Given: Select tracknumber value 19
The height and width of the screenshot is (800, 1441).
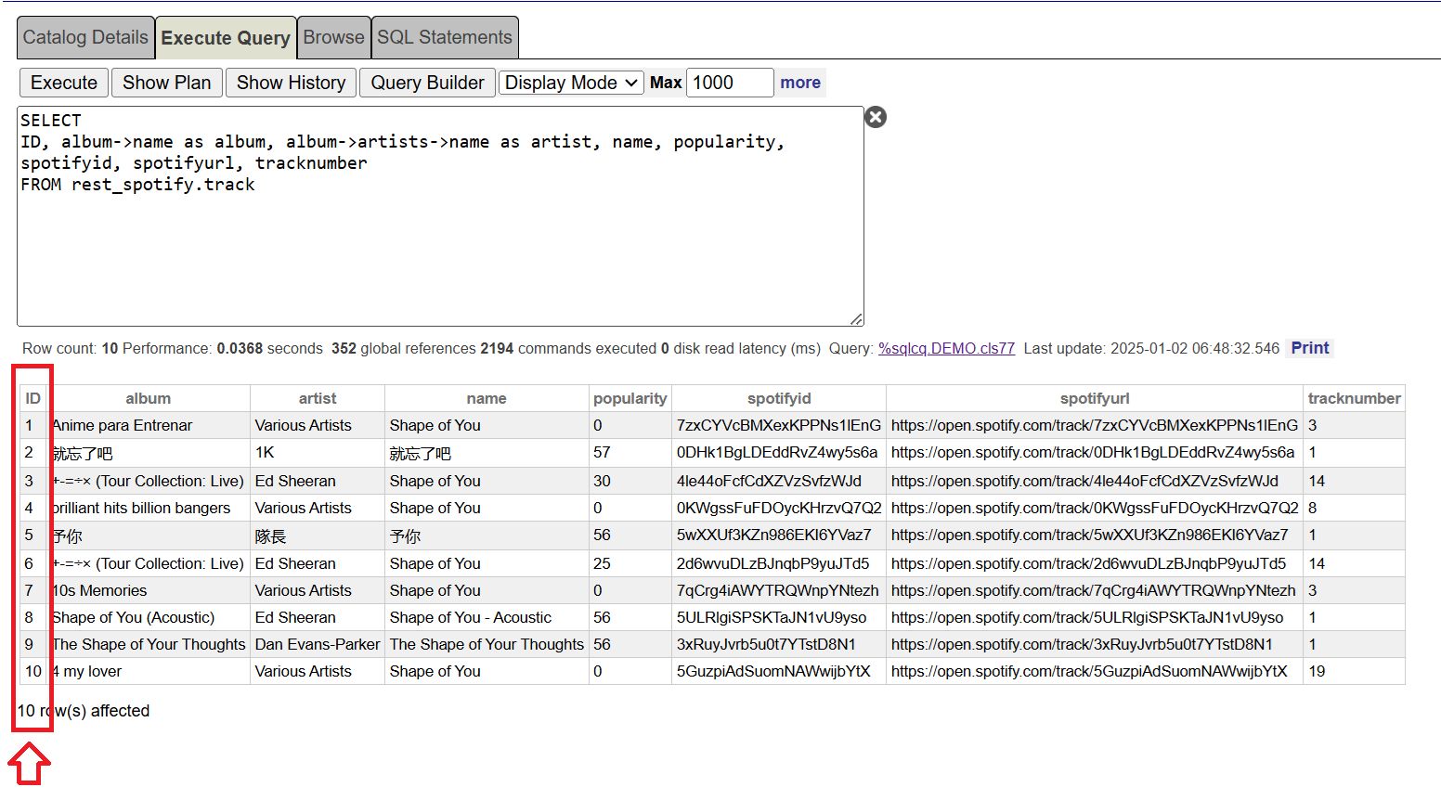Looking at the screenshot, I should pyautogui.click(x=1354, y=671).
